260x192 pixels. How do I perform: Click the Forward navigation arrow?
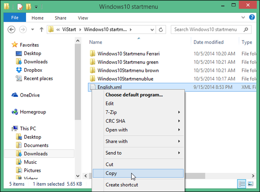click(x=23, y=30)
